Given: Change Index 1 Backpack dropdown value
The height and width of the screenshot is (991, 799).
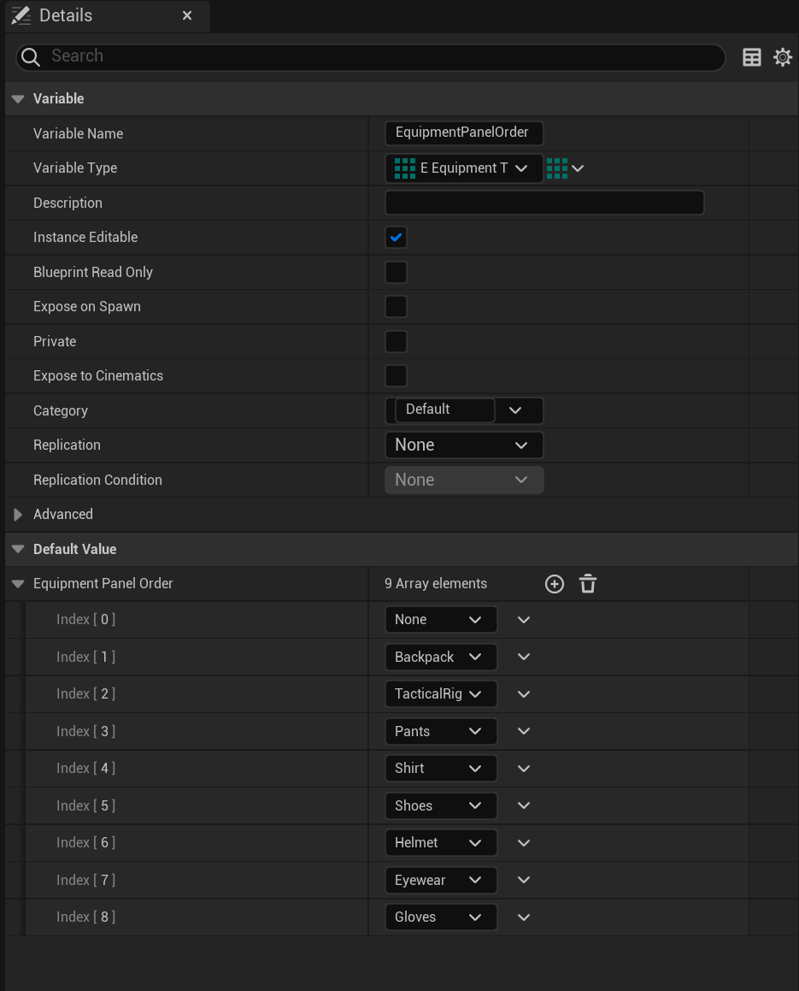Looking at the screenshot, I should [x=440, y=658].
